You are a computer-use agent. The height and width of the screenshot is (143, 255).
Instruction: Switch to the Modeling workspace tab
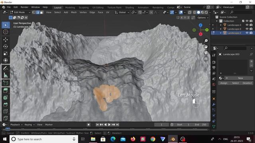click(70, 8)
